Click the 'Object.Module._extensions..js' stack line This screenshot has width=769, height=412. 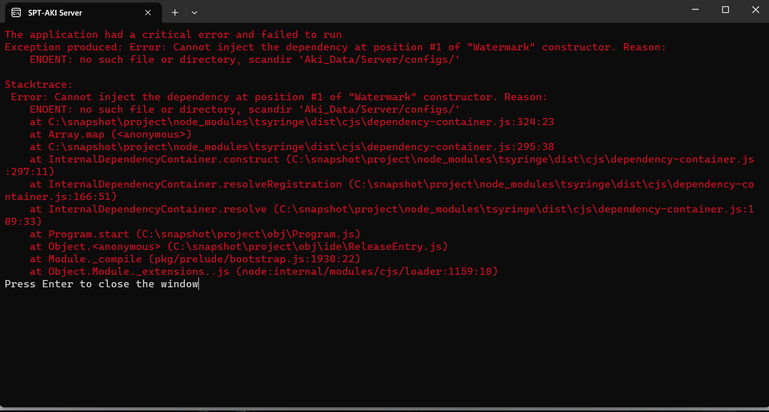point(263,271)
